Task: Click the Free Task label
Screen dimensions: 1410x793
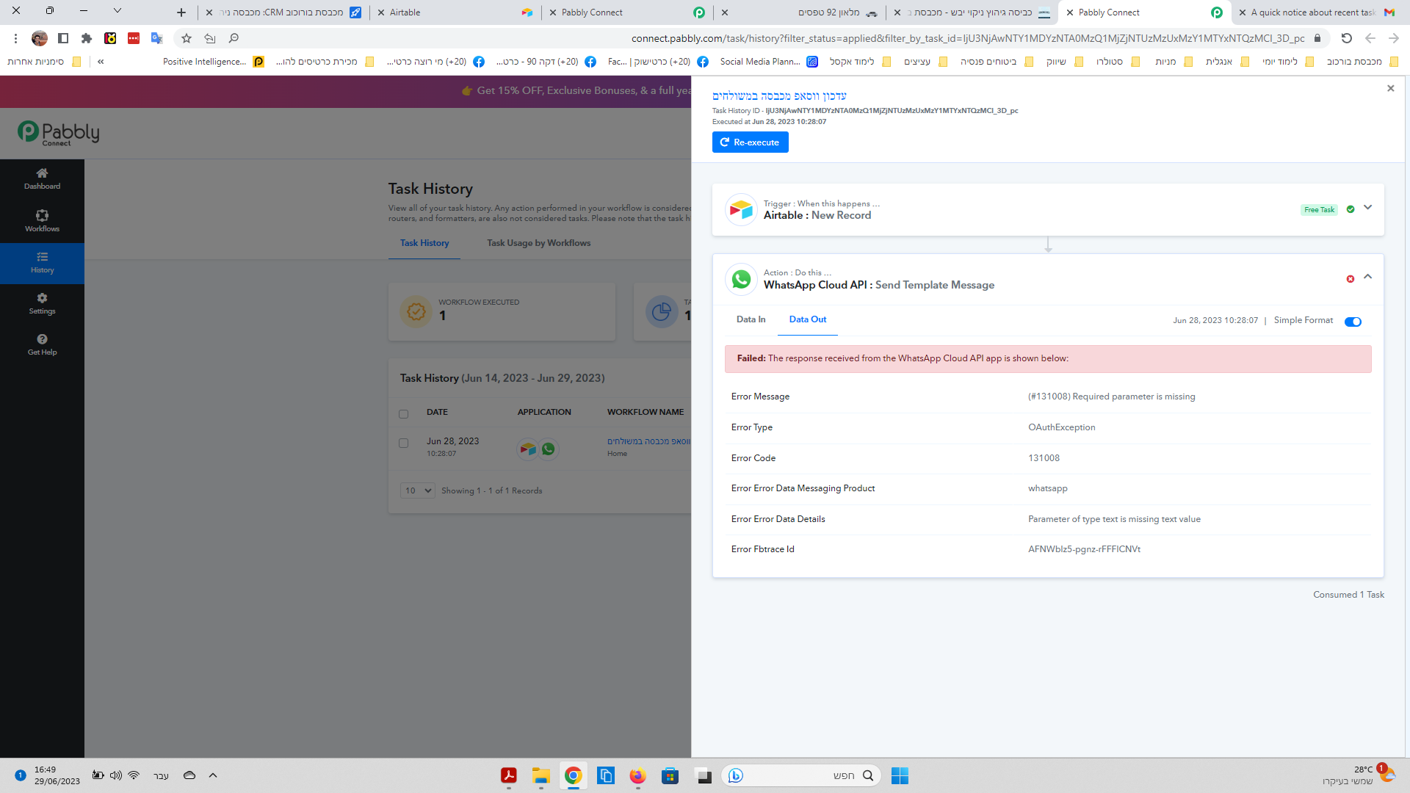Action: [1319, 210]
